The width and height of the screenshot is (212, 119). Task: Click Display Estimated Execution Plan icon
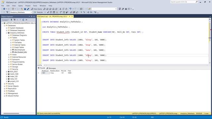51,12
